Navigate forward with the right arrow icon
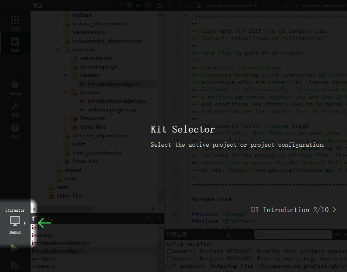 [x=180, y=6]
